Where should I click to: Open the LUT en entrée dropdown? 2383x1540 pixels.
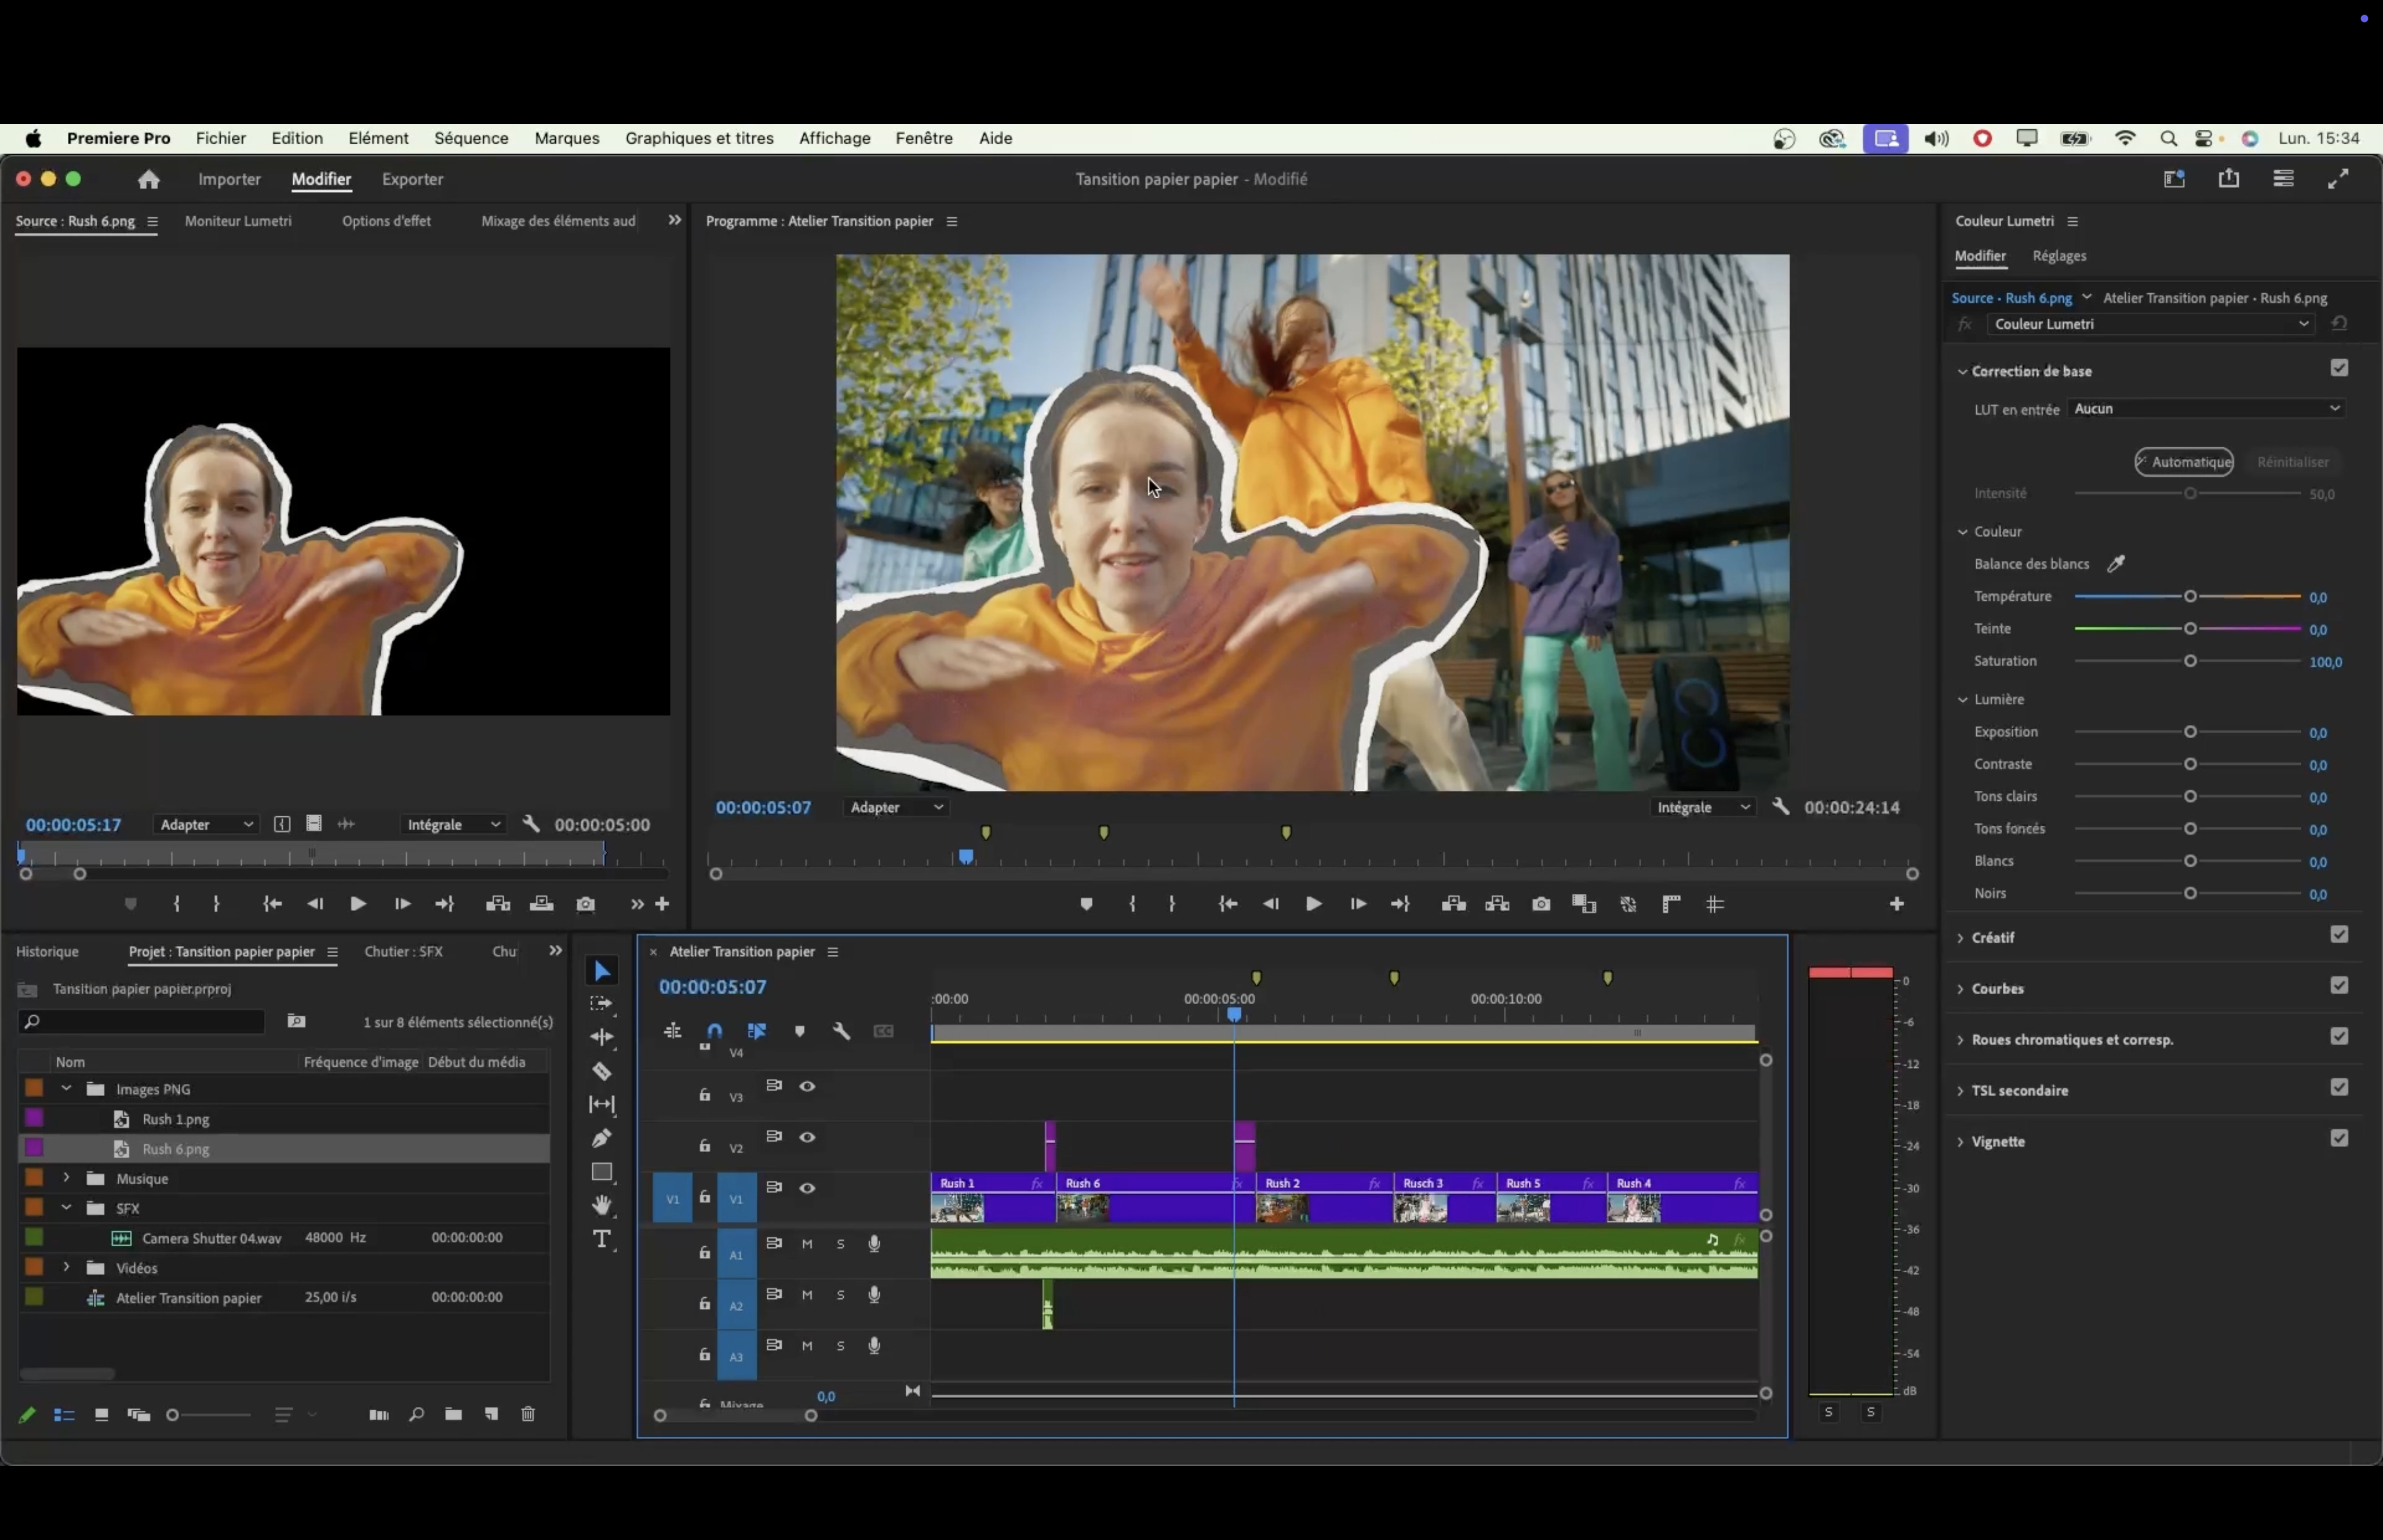(2206, 409)
